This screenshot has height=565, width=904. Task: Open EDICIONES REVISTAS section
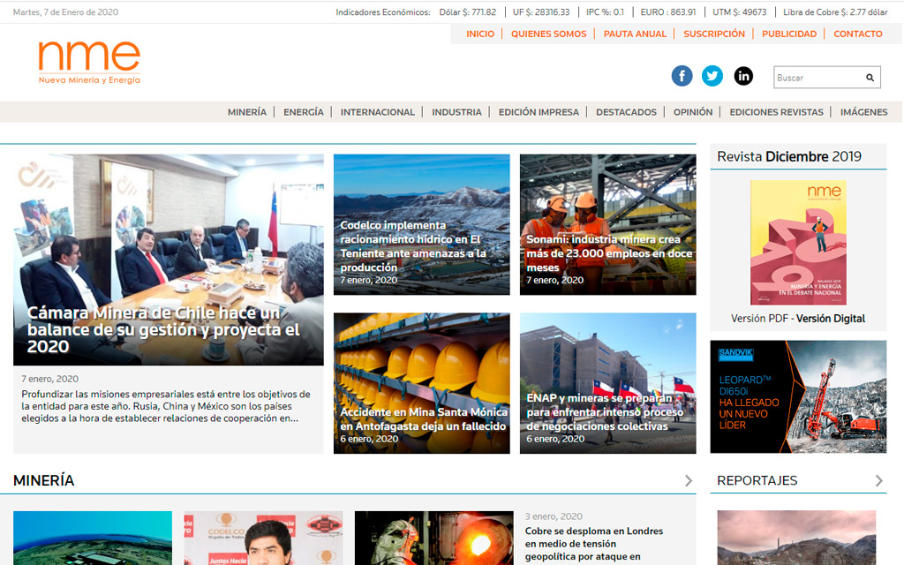[776, 112]
